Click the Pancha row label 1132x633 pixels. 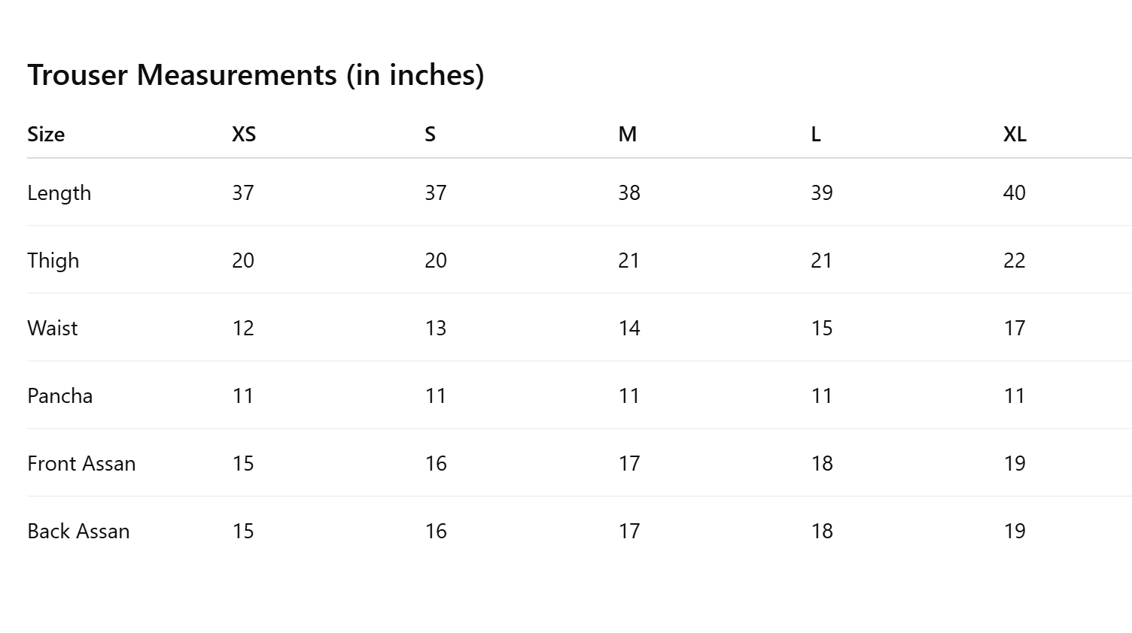pos(60,396)
